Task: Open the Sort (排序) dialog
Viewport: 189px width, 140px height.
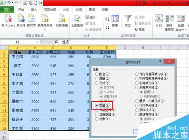Action: point(115,21)
